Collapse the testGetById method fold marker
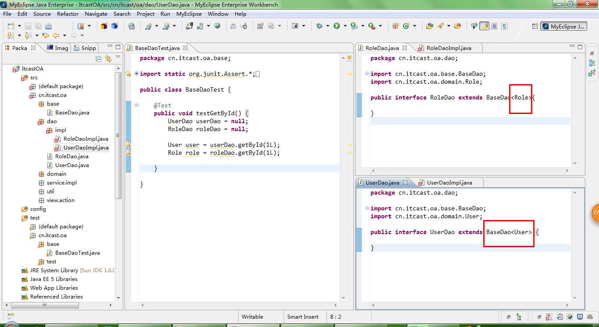The height and width of the screenshot is (327, 599). coord(136,105)
